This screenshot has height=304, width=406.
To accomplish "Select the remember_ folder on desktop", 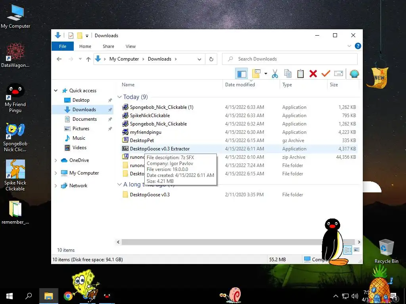I will [15, 213].
